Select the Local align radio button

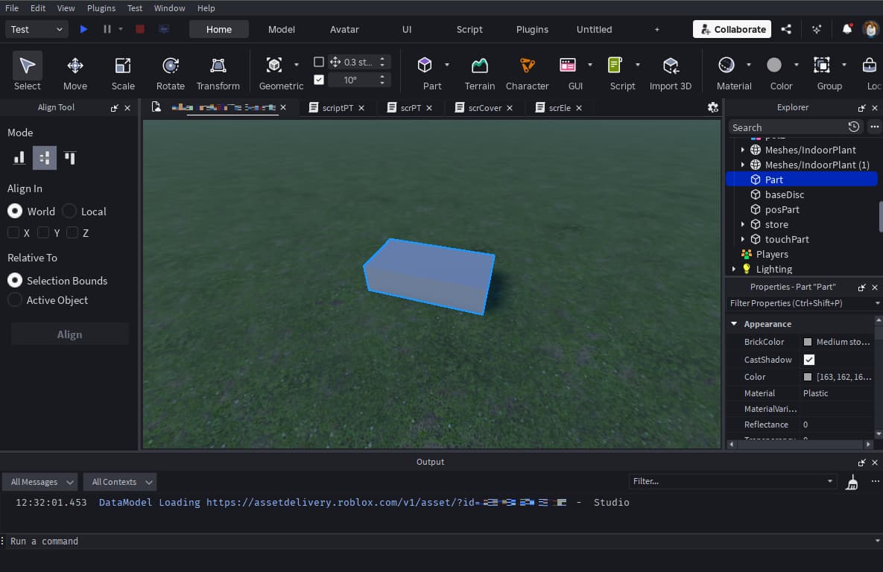pos(70,212)
